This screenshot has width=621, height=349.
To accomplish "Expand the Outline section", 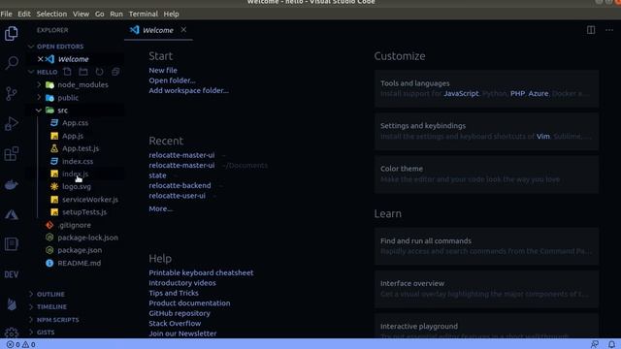I will (x=50, y=294).
